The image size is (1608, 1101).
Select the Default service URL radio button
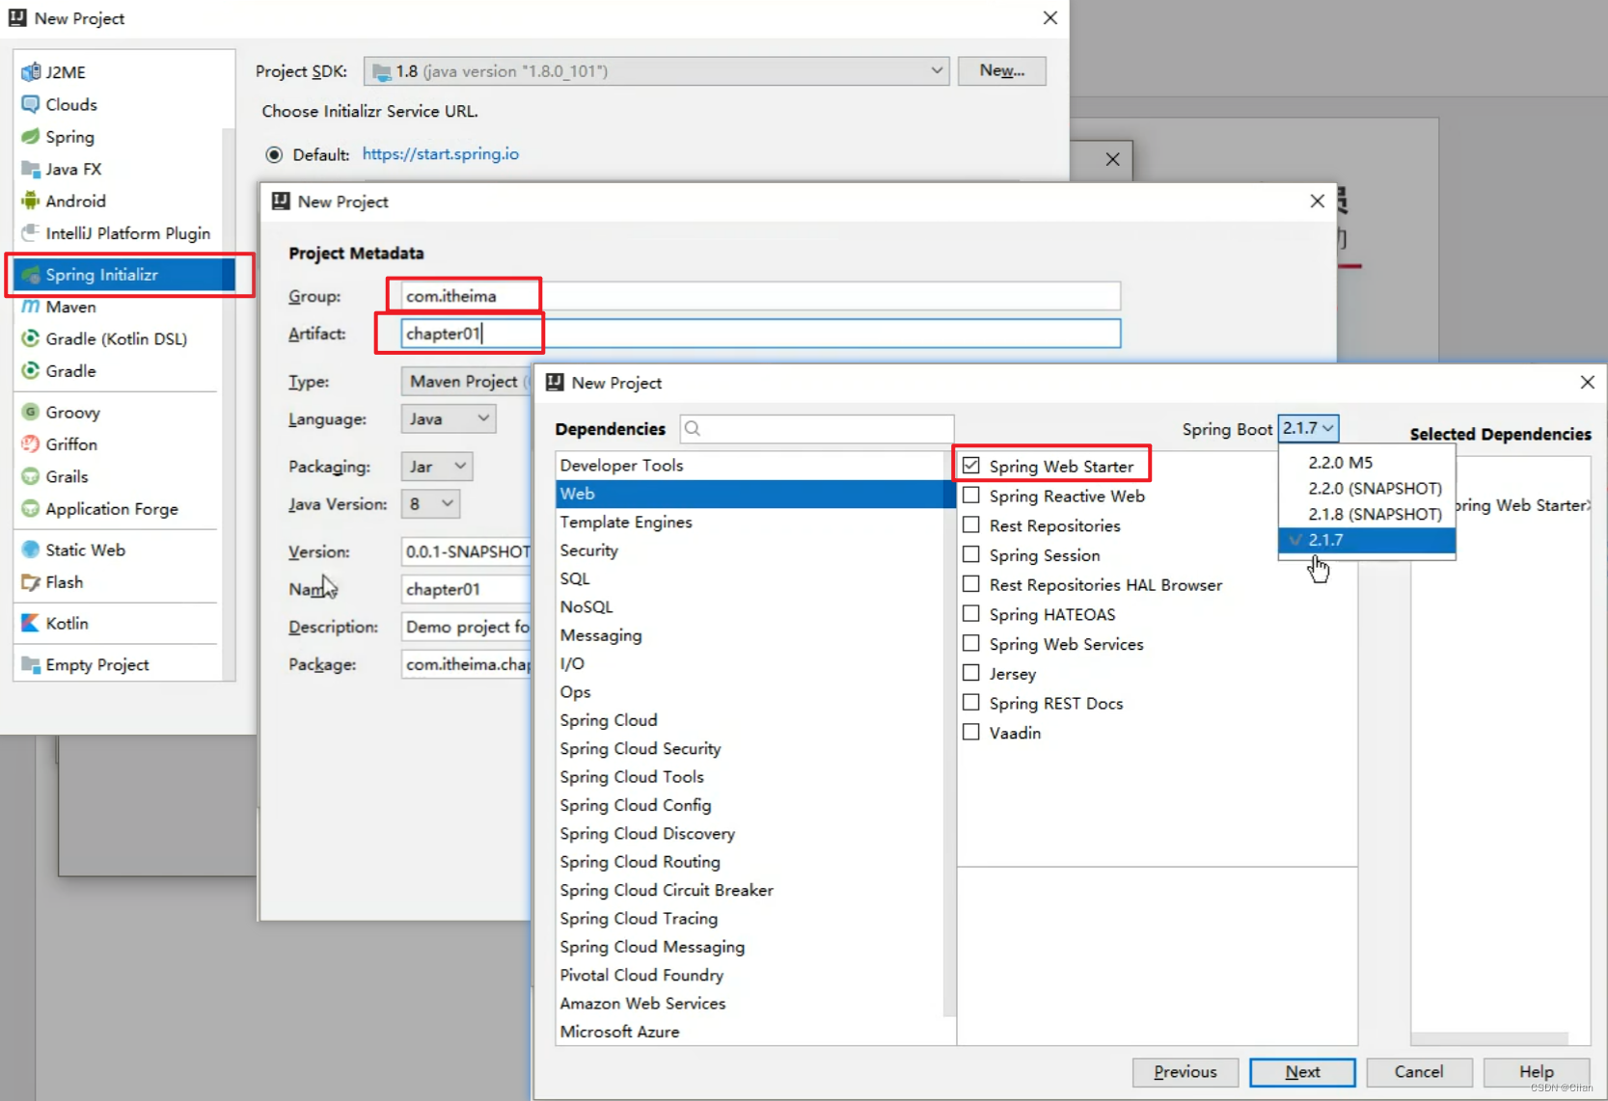[x=274, y=154]
